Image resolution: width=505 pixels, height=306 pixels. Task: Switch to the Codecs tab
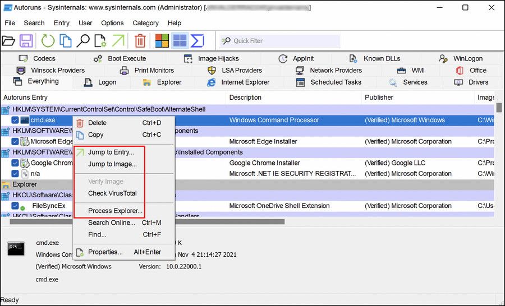[x=37, y=58]
